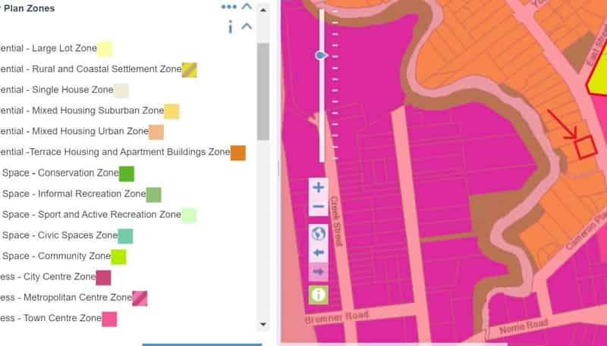Click 'City Centre Zone' legend text

pos(59,277)
